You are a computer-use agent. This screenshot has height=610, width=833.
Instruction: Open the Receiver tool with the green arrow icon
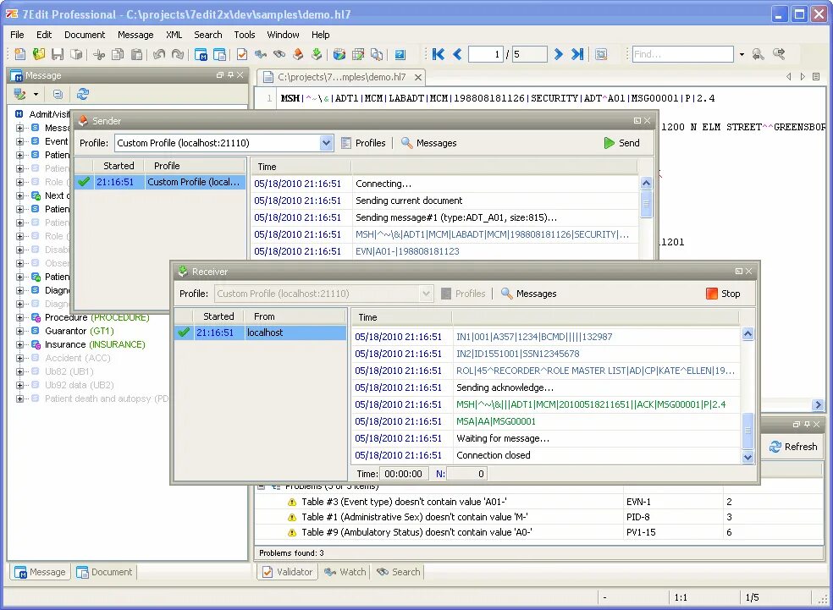317,54
